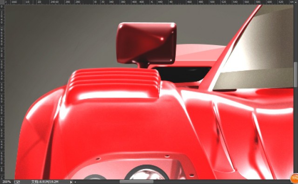Click the ribbed hood vent on the car
298x184 pixels.
tap(114, 84)
